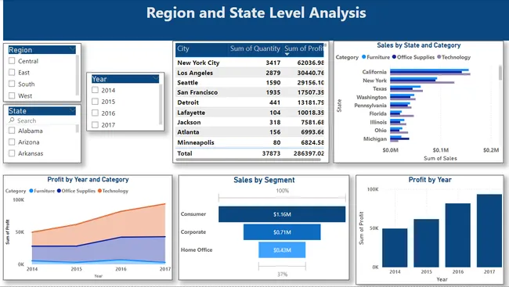Click the Jackson city cell
This screenshot has width=509, height=287.
point(189,122)
